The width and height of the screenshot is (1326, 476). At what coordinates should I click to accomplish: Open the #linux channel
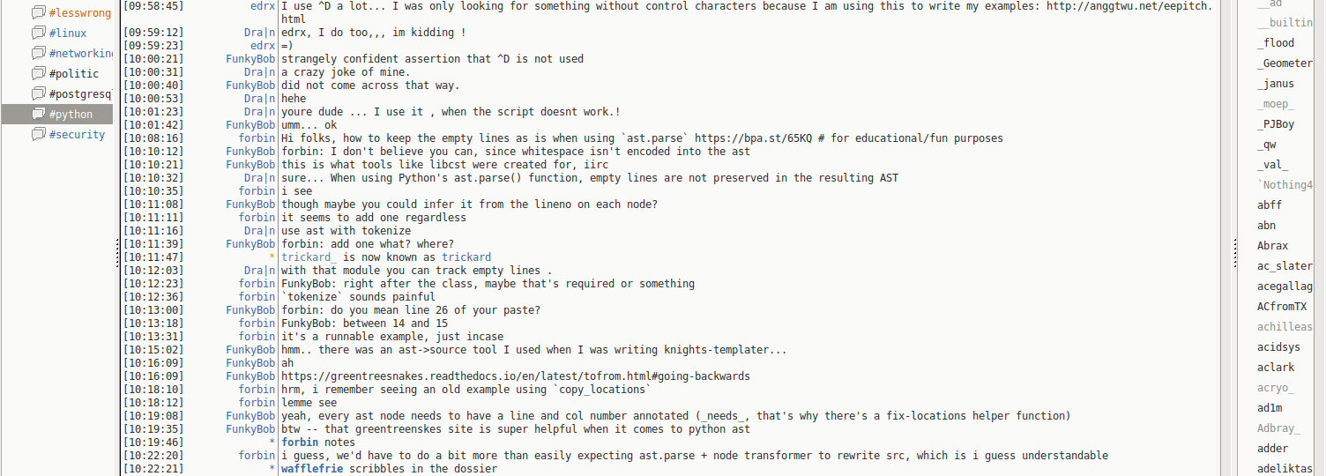pyautogui.click(x=68, y=33)
